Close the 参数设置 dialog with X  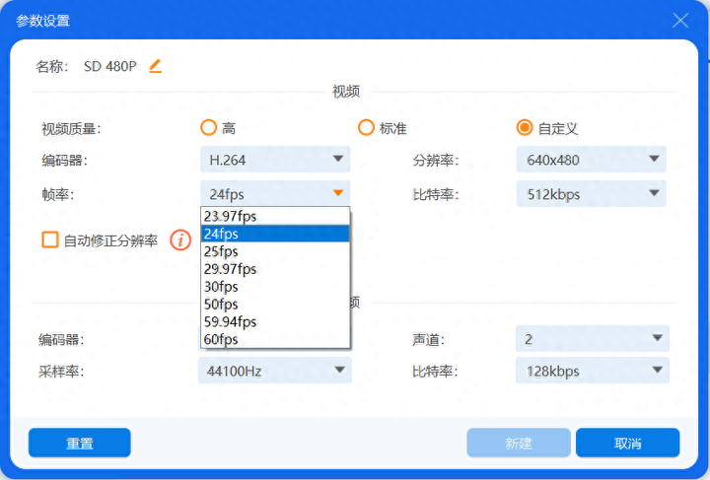click(680, 21)
